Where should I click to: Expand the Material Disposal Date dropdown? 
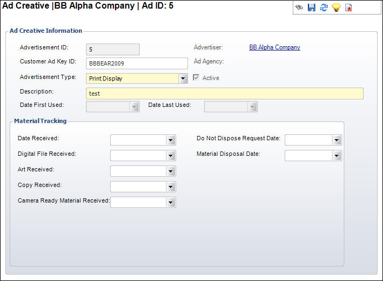[x=337, y=156]
